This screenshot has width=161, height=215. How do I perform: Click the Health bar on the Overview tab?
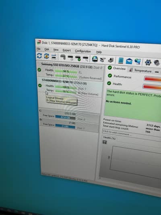(x=152, y=87)
